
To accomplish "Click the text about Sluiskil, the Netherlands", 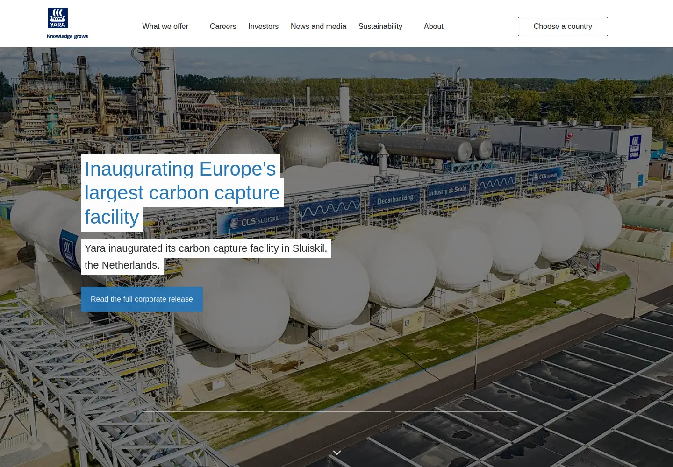I will (x=206, y=257).
